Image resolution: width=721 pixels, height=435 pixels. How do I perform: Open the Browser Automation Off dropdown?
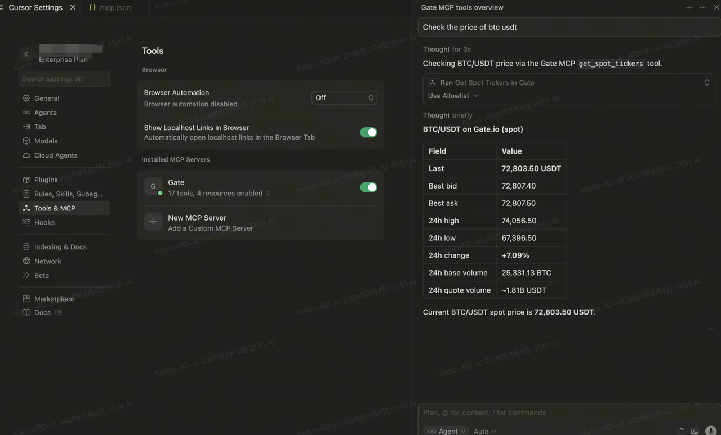pyautogui.click(x=344, y=97)
